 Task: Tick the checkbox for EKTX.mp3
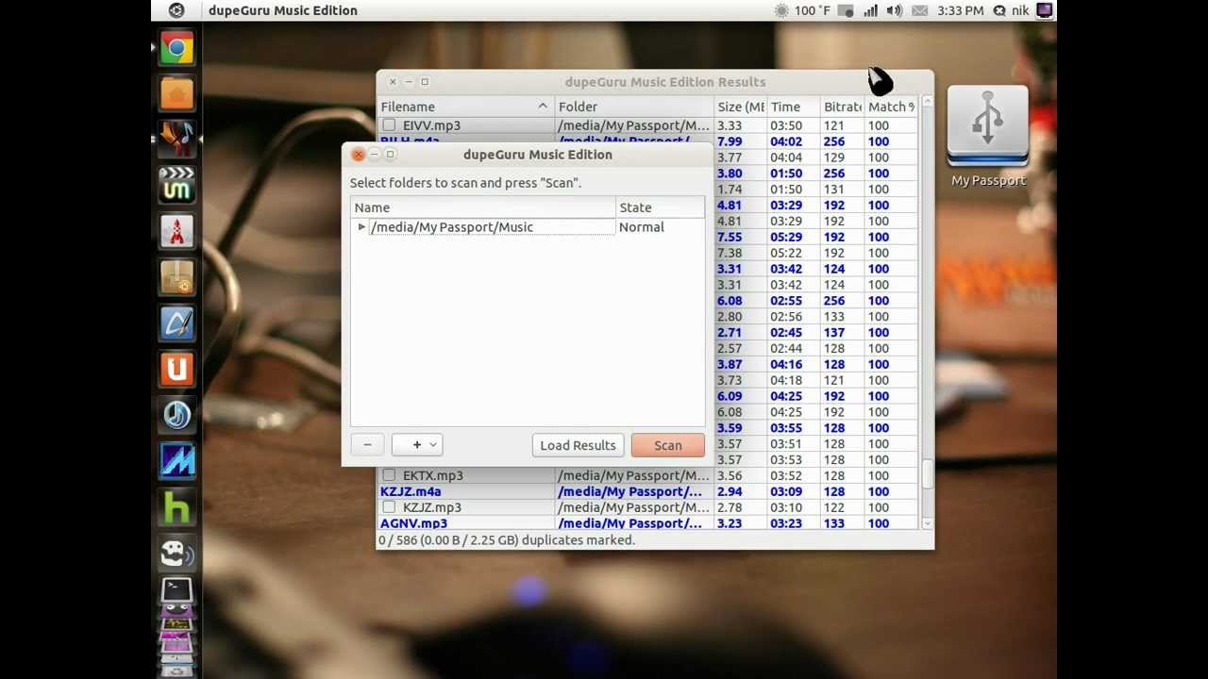(389, 475)
